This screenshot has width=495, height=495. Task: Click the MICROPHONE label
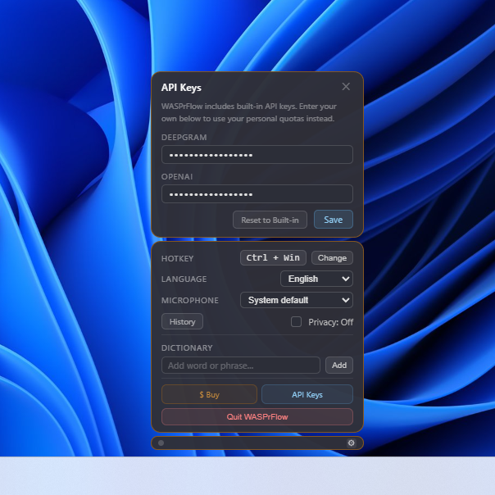(x=190, y=300)
